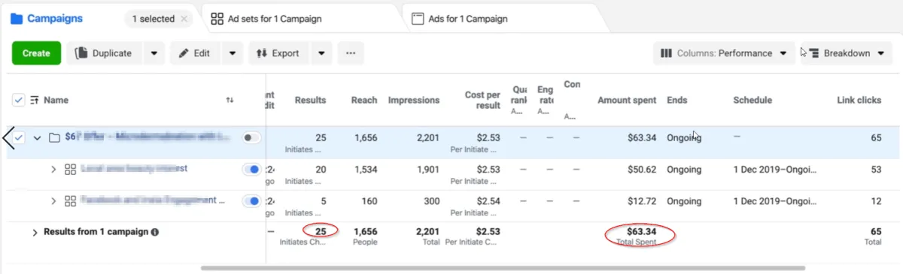This screenshot has height=274, width=903.
Task: Click the Campaigns folder icon
Action: [x=17, y=19]
